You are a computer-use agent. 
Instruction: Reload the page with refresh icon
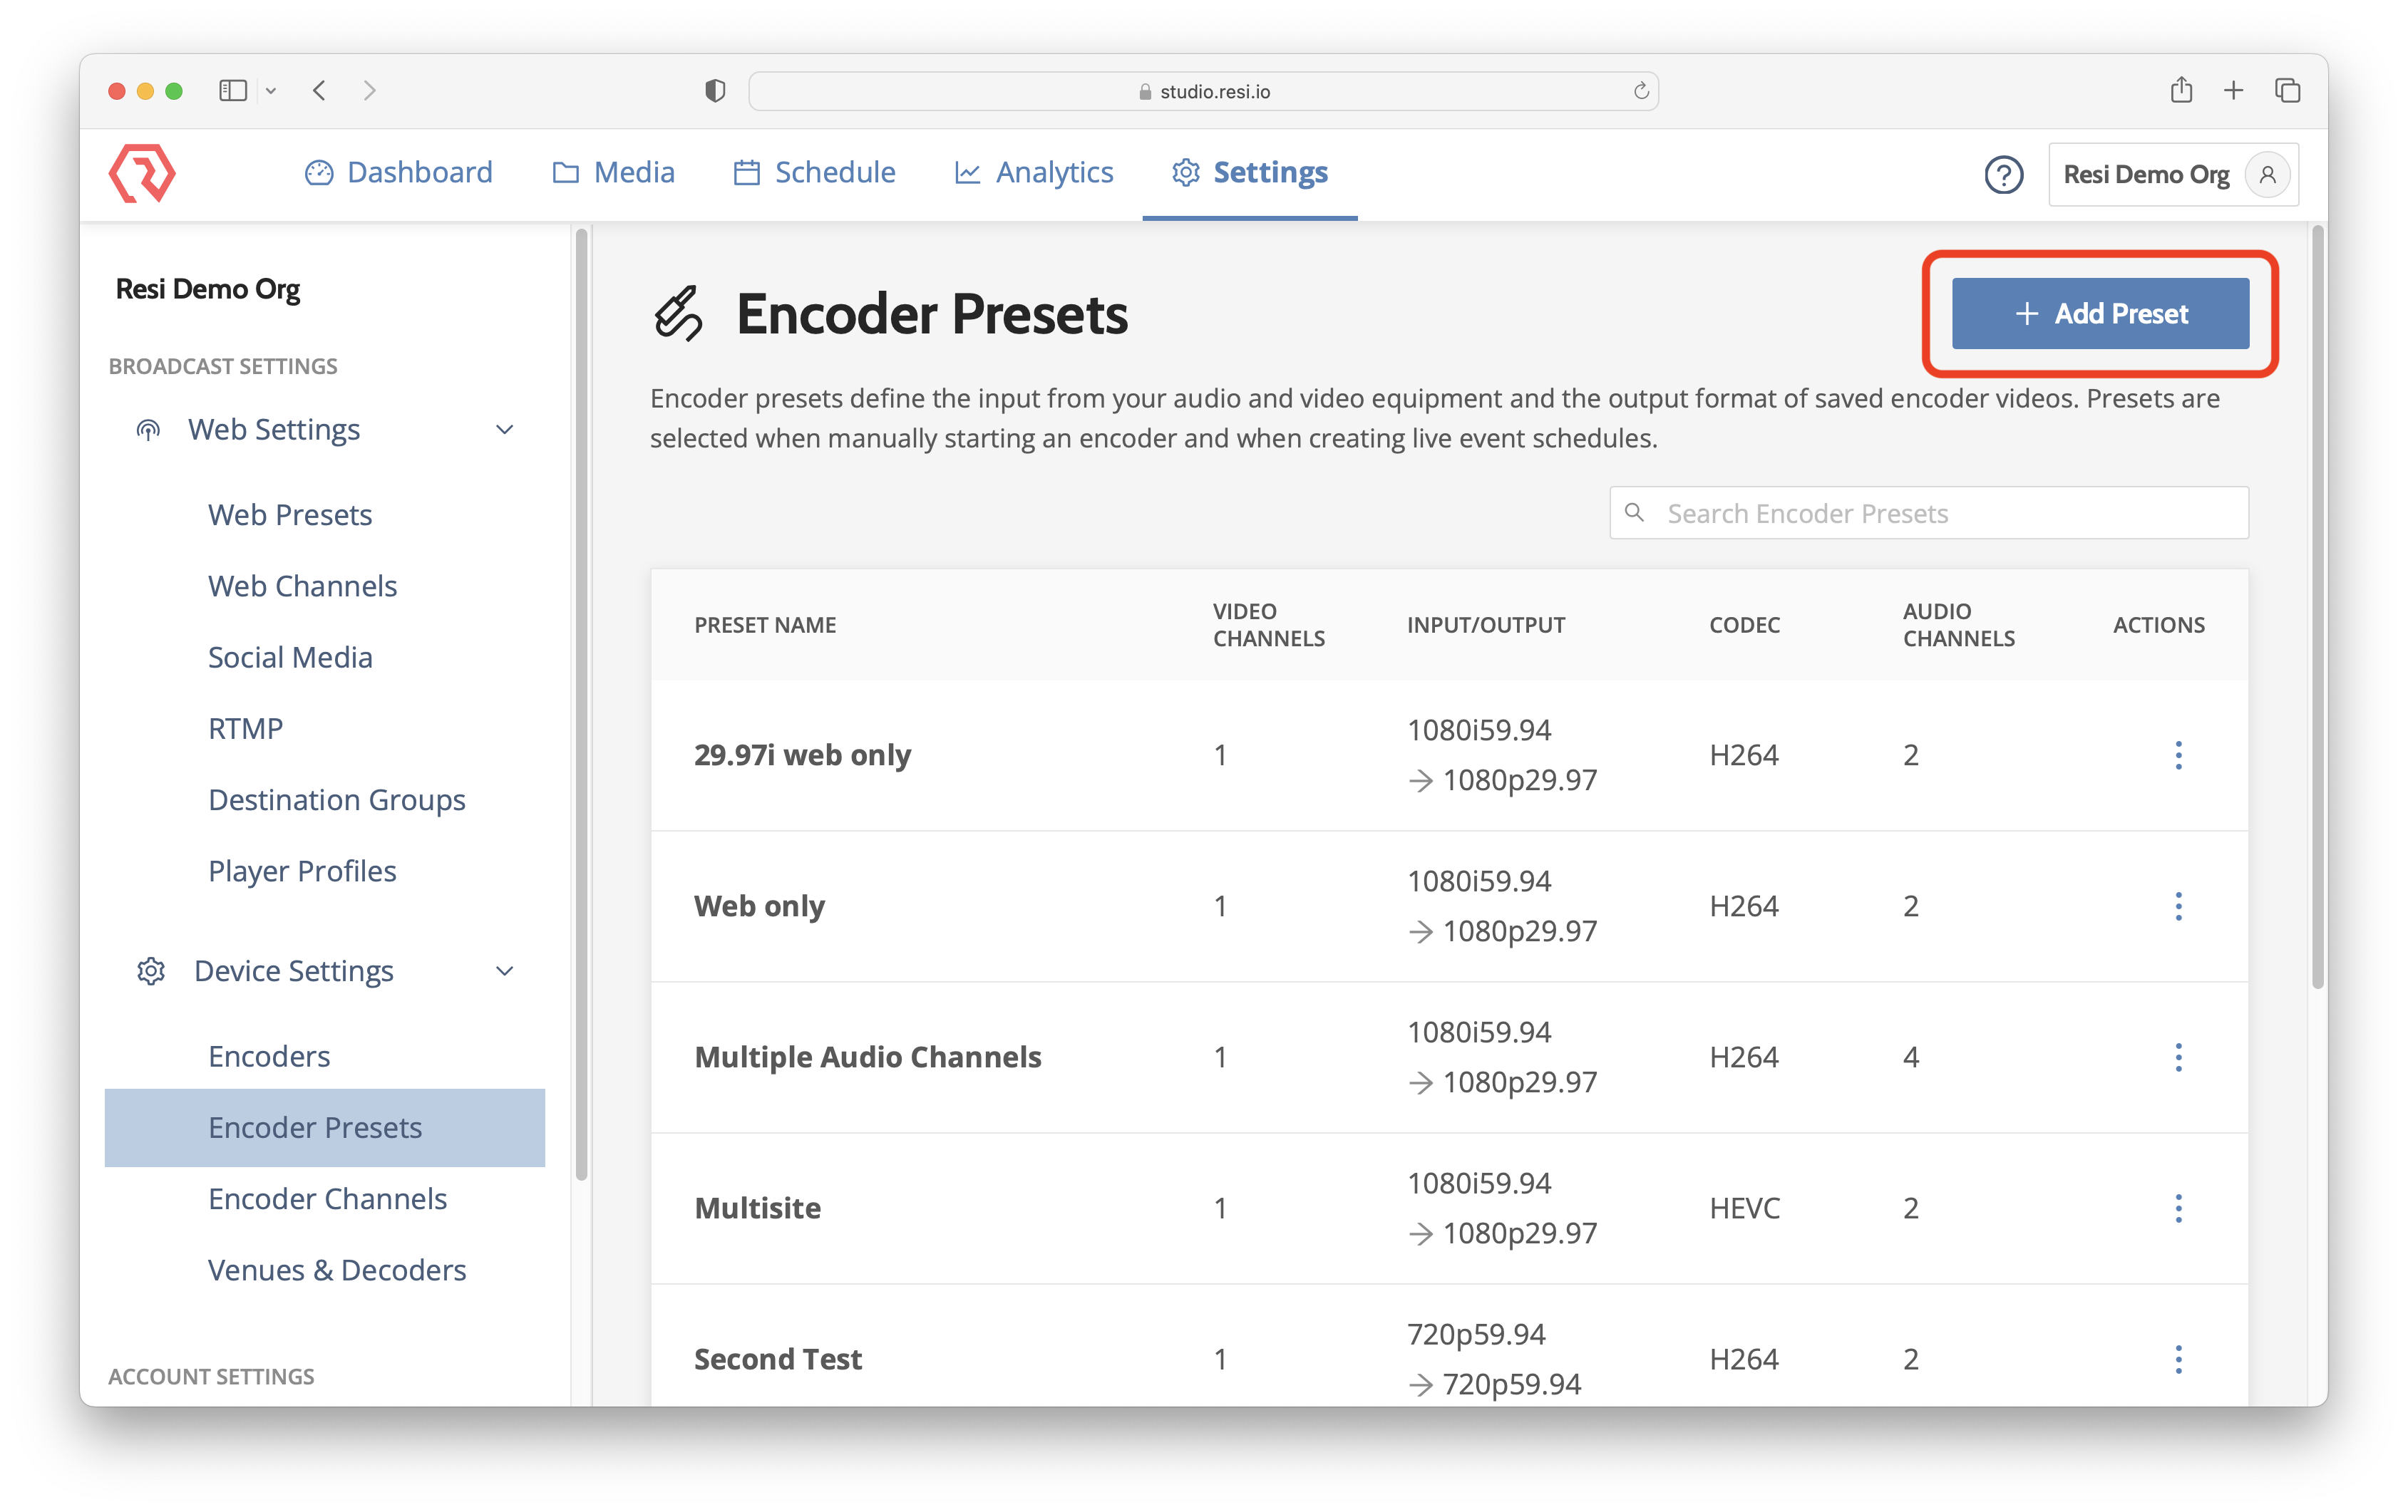[x=1640, y=91]
